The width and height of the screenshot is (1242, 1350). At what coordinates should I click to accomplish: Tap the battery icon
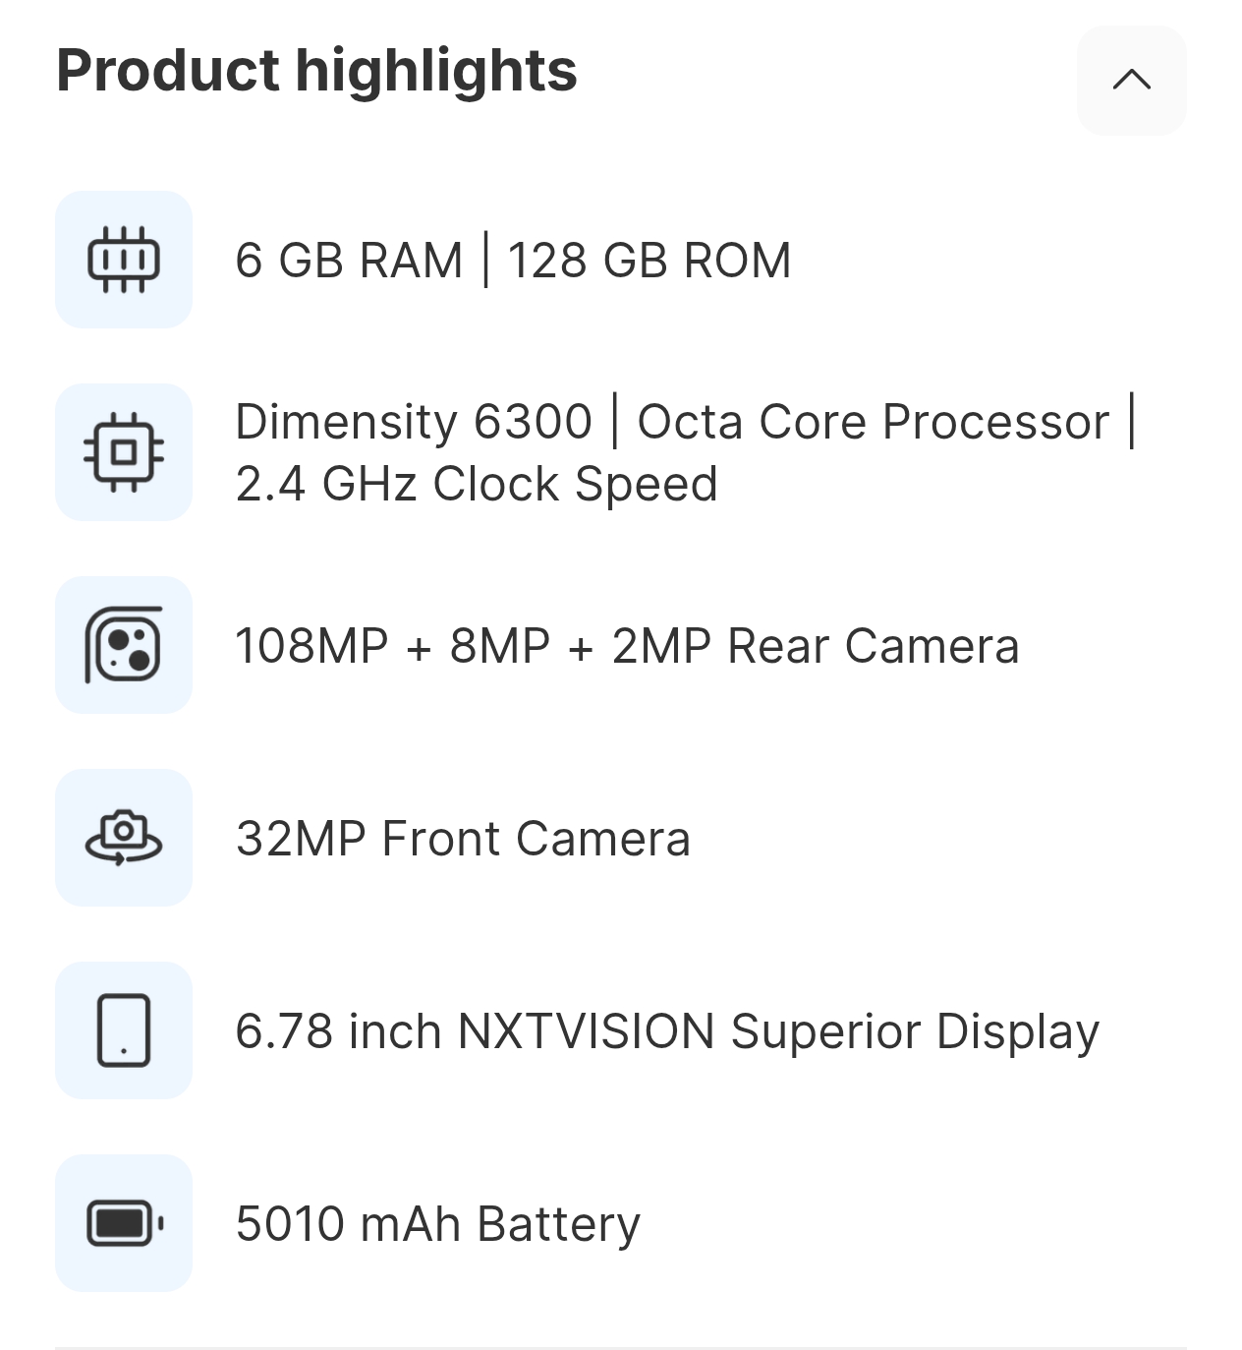tap(124, 1223)
